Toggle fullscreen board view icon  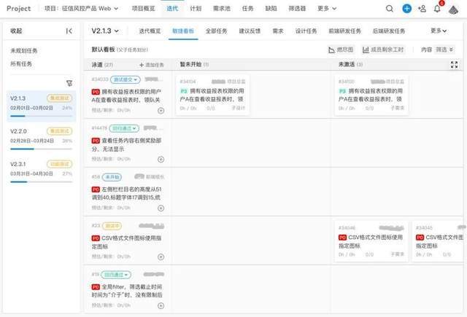pos(454,65)
